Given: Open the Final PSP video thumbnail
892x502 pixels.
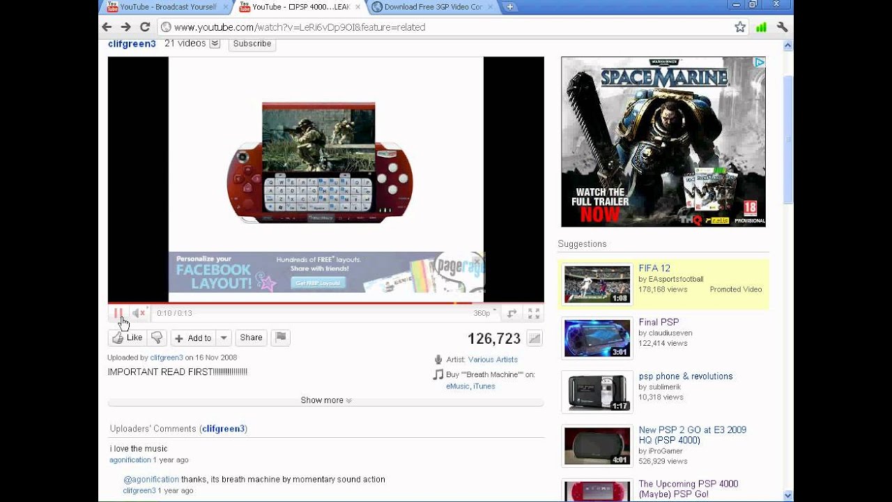Looking at the screenshot, I should click(597, 338).
